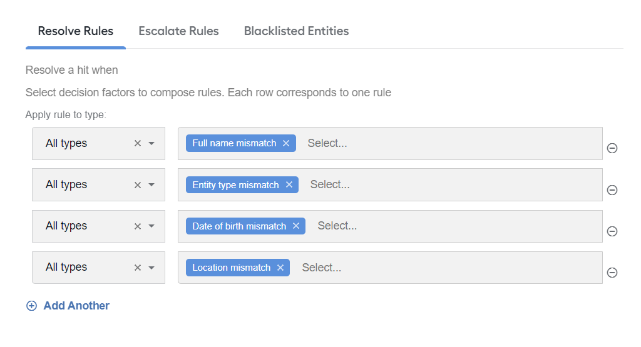Delete the Full name mismatch rule row
641x347 pixels.
pos(612,148)
